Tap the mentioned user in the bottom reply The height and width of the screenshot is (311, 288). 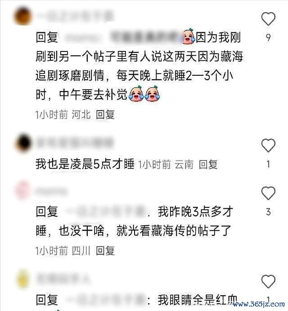pos(106,300)
